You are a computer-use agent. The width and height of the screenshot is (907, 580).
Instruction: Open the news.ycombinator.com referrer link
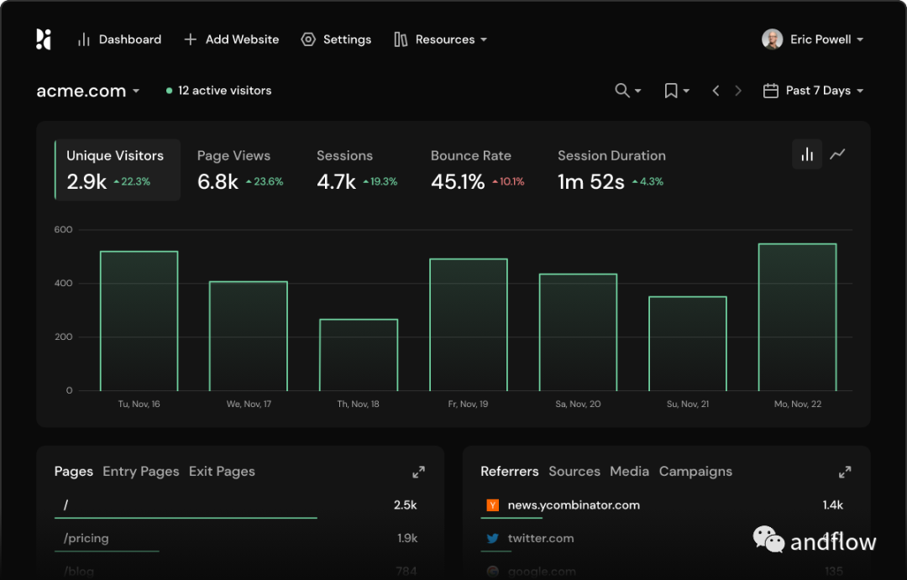[573, 505]
